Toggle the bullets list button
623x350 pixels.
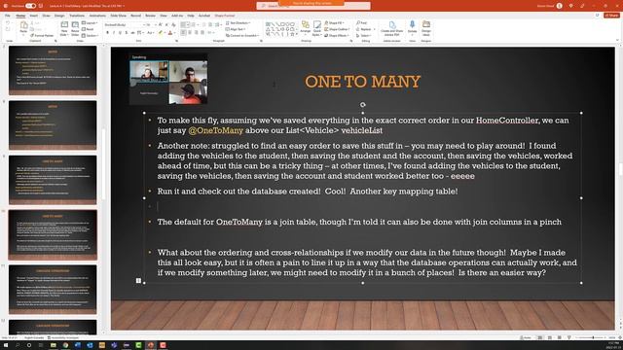[183, 24]
